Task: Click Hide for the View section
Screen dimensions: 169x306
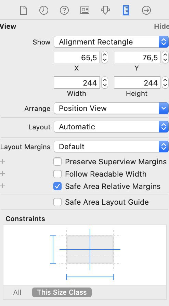Action: pos(161,26)
